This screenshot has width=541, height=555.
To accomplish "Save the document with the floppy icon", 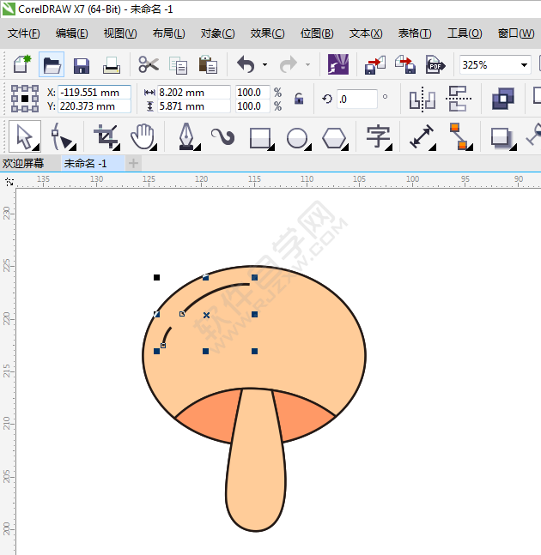I will click(x=82, y=65).
